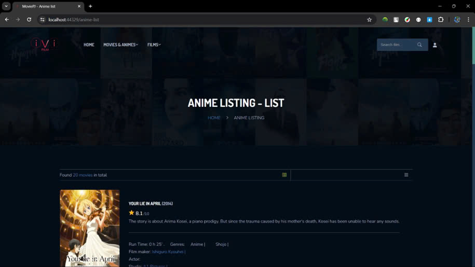Open film maker Ishiguro Kyouhei link
Screen dimensions: 475x267
coord(168,251)
